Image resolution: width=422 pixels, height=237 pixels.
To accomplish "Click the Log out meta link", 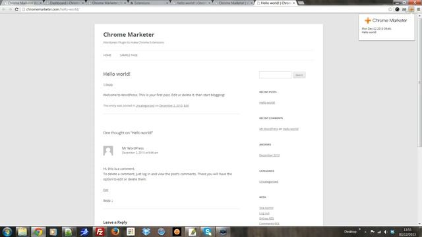I will [x=264, y=213].
